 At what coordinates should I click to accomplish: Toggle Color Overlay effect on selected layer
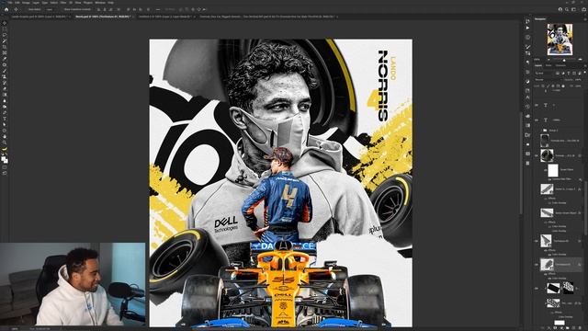pyautogui.click(x=549, y=278)
